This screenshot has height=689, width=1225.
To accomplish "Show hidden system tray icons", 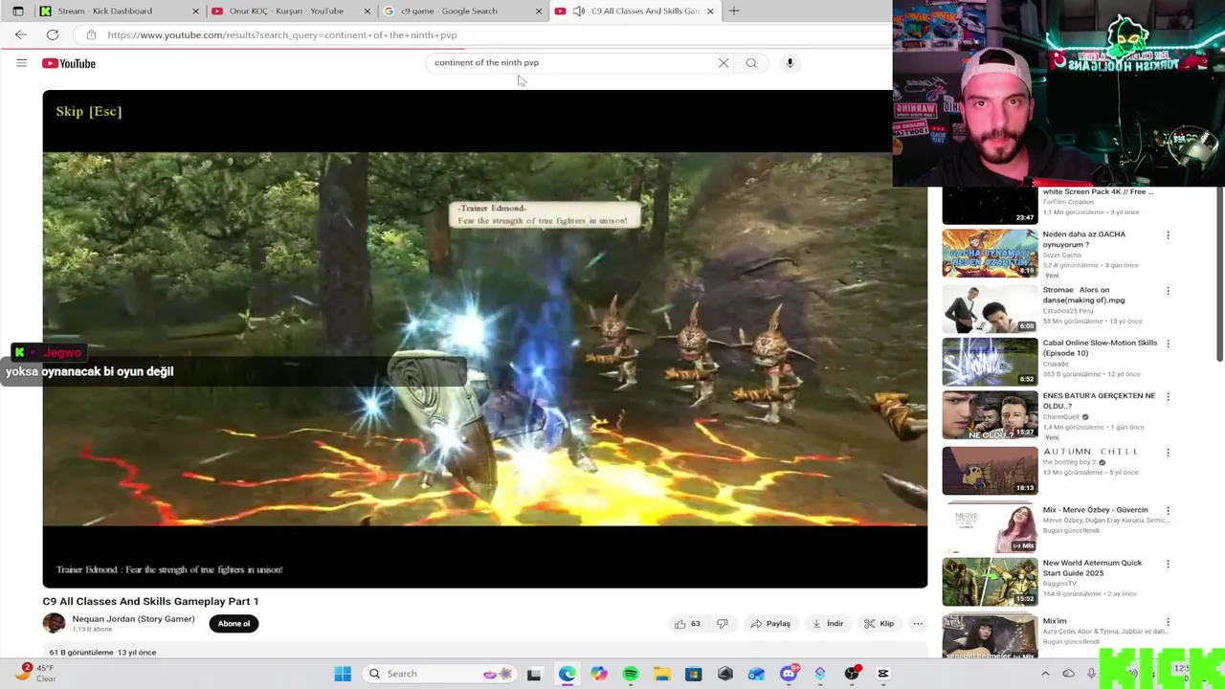I will coord(1045,674).
